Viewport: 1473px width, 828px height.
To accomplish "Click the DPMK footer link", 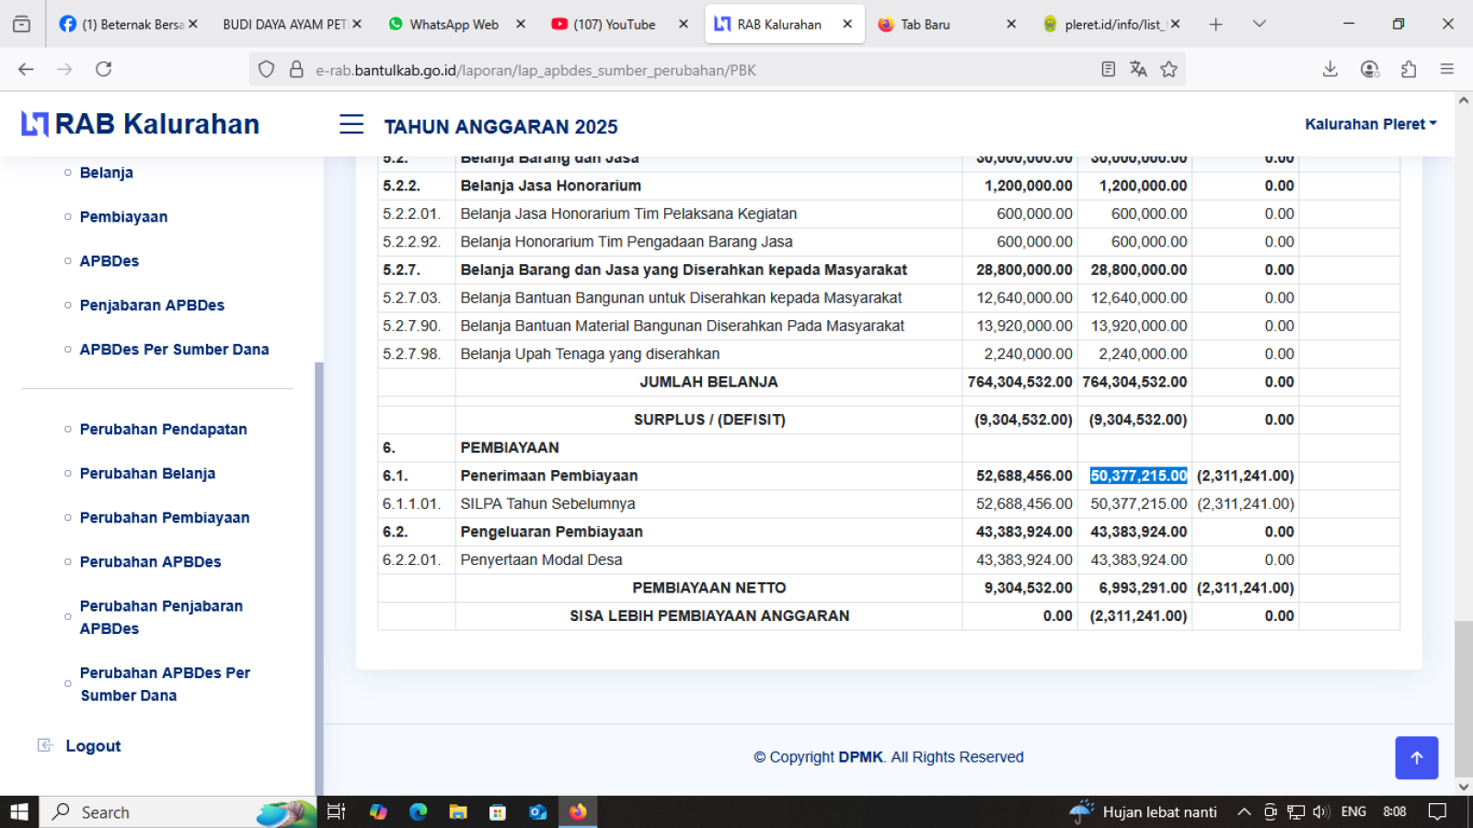I will [x=860, y=757].
